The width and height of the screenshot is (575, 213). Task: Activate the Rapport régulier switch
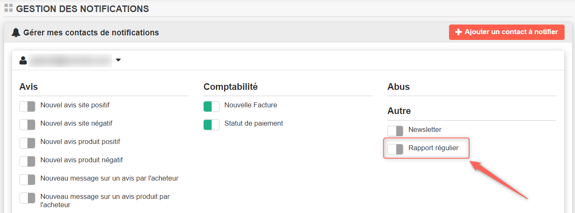coord(395,149)
